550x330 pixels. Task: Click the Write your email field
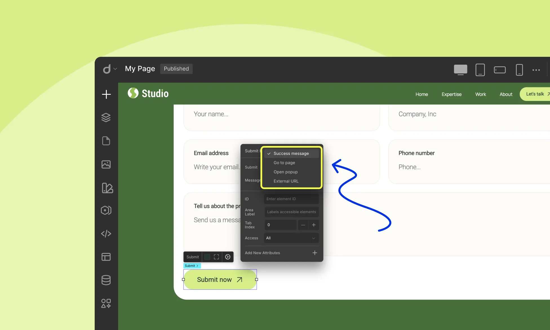point(217,167)
